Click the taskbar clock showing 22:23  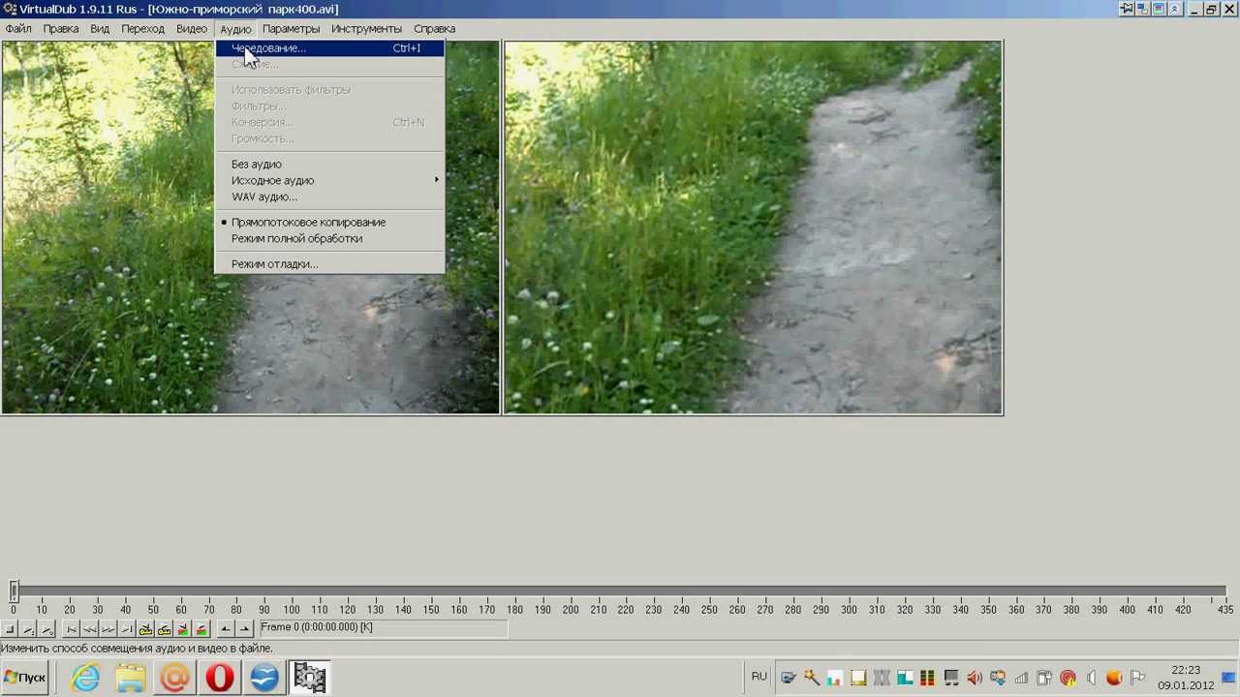[1186, 678]
